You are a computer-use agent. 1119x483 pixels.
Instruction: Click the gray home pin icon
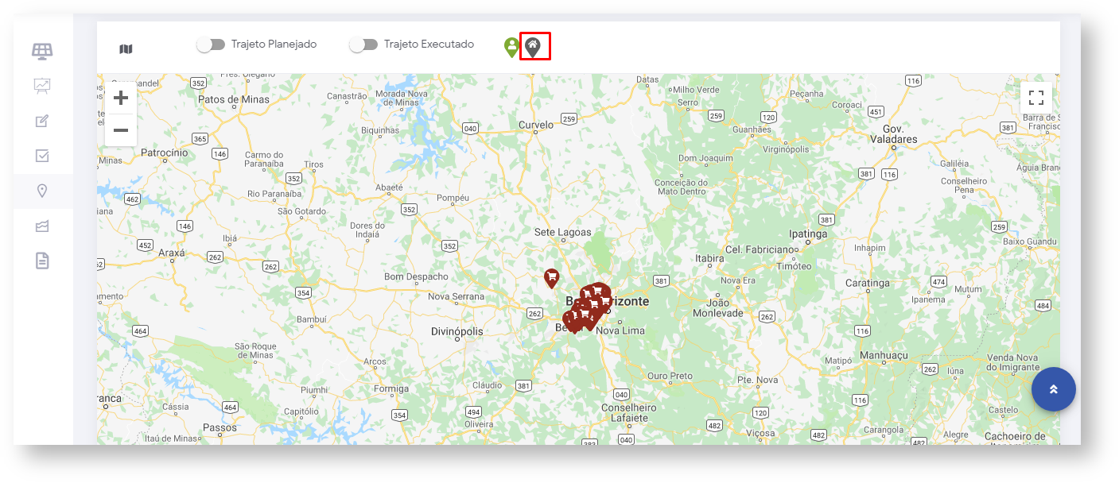click(533, 47)
